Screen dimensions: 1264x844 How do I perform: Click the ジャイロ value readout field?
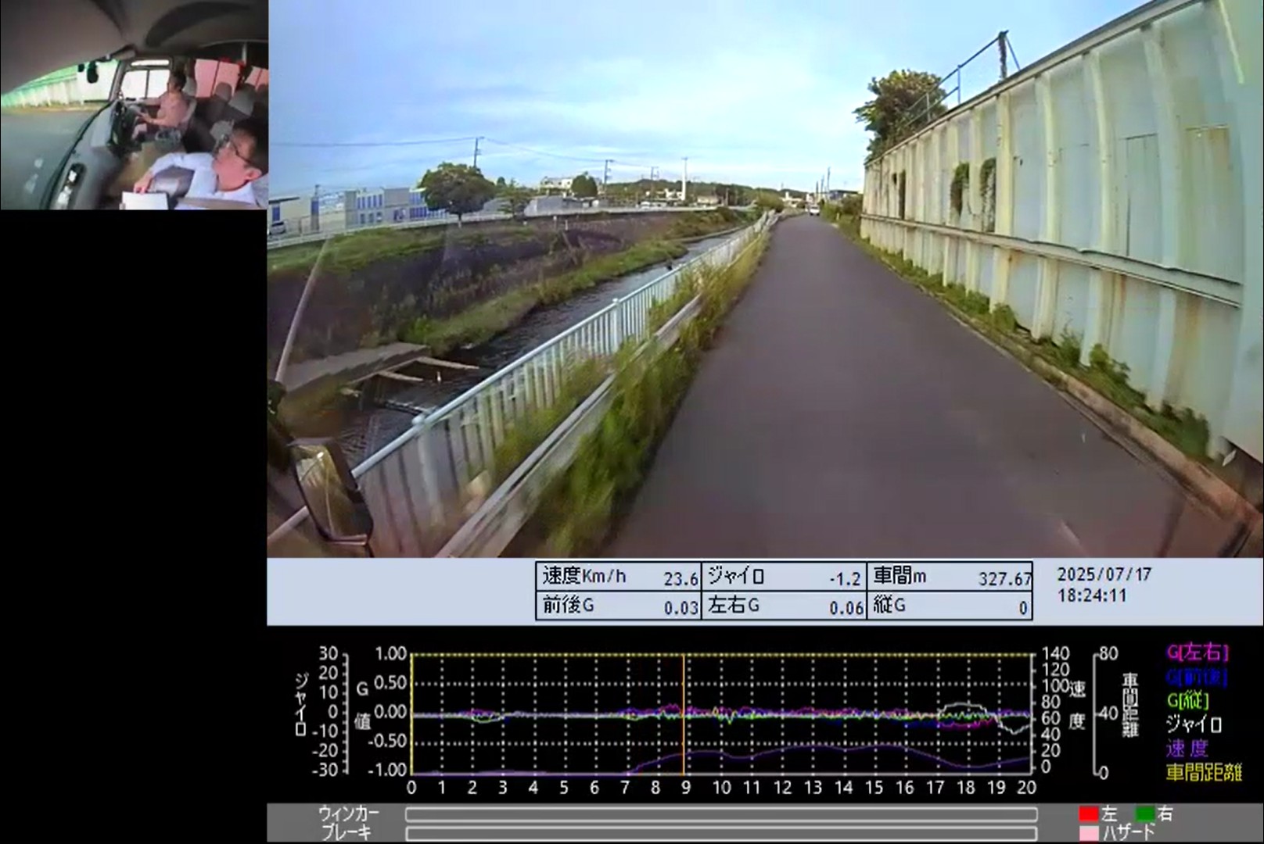(x=784, y=578)
